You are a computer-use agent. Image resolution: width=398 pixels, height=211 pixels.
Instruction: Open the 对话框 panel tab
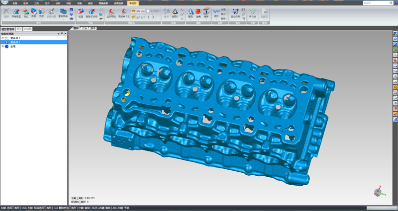click(x=28, y=29)
